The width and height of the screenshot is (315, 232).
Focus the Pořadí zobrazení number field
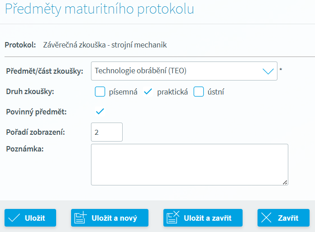107,132
